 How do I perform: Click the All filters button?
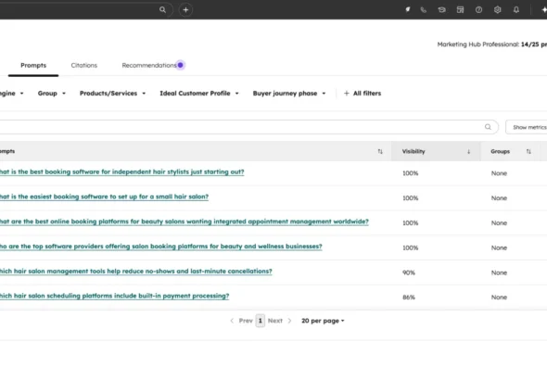click(363, 93)
